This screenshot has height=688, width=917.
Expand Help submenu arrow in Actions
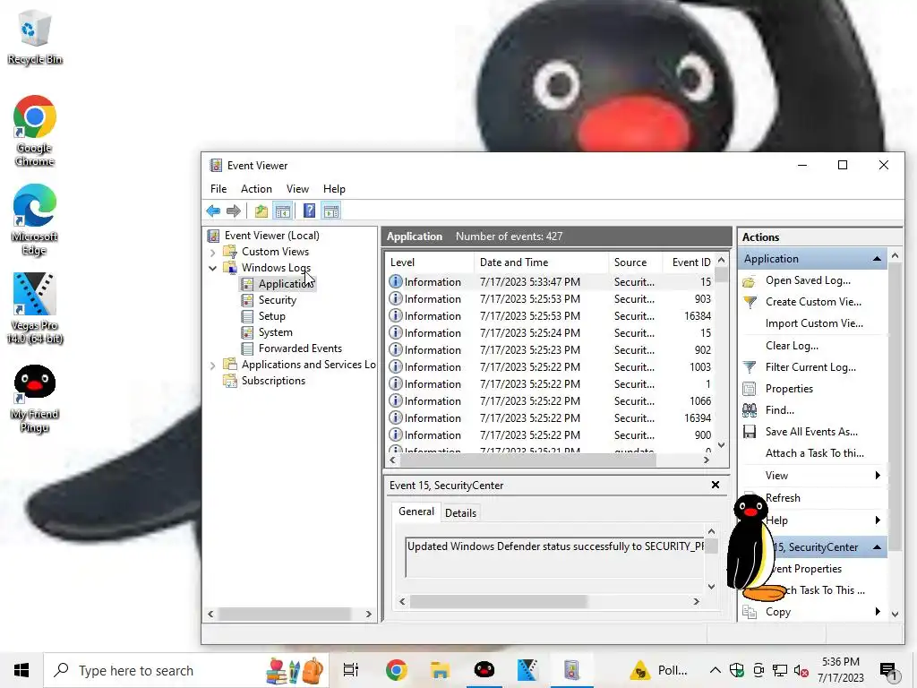878,520
